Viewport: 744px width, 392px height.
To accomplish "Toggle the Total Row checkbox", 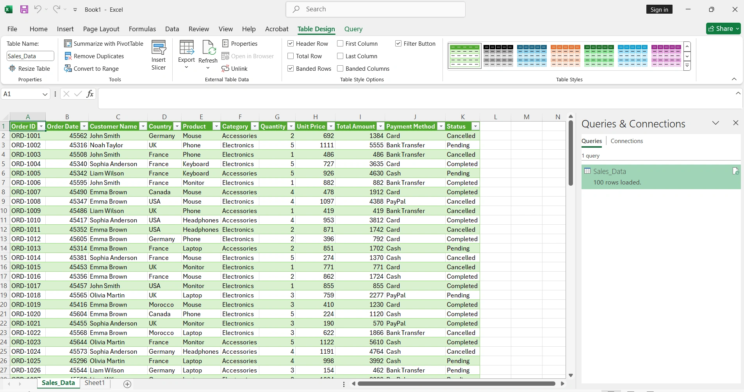I will [x=291, y=56].
